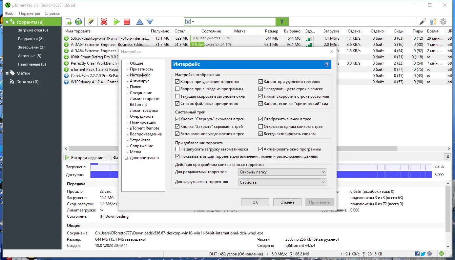The height and width of the screenshot is (260, 455).
Task: Toggle 'Запрос при удалении торрентов' checkbox
Action: [x=177, y=82]
